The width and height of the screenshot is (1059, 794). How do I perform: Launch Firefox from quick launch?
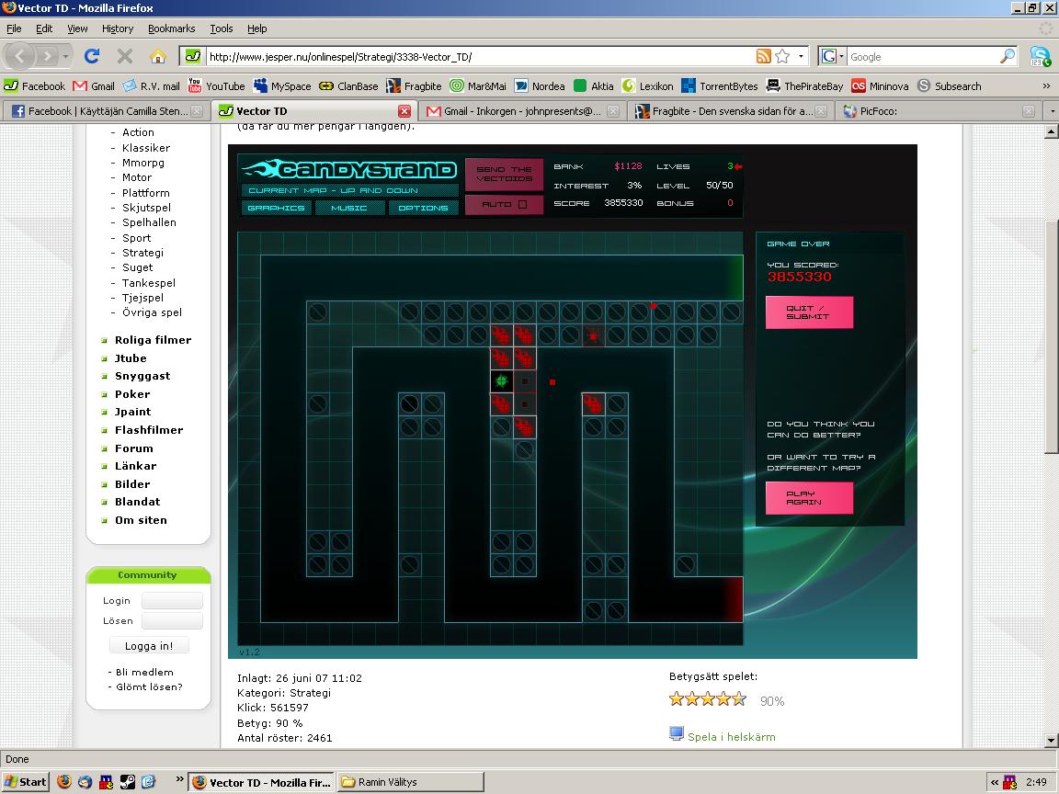[x=64, y=782]
